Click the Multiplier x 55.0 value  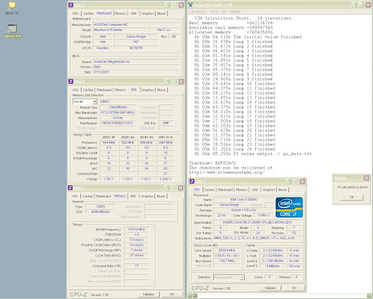point(227,256)
